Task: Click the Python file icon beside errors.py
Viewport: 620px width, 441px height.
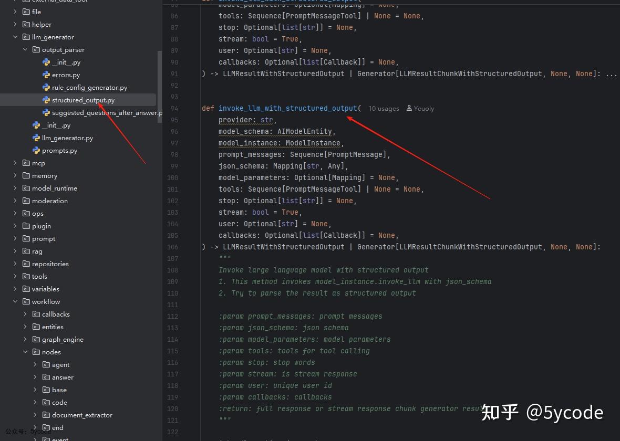Action: point(46,75)
